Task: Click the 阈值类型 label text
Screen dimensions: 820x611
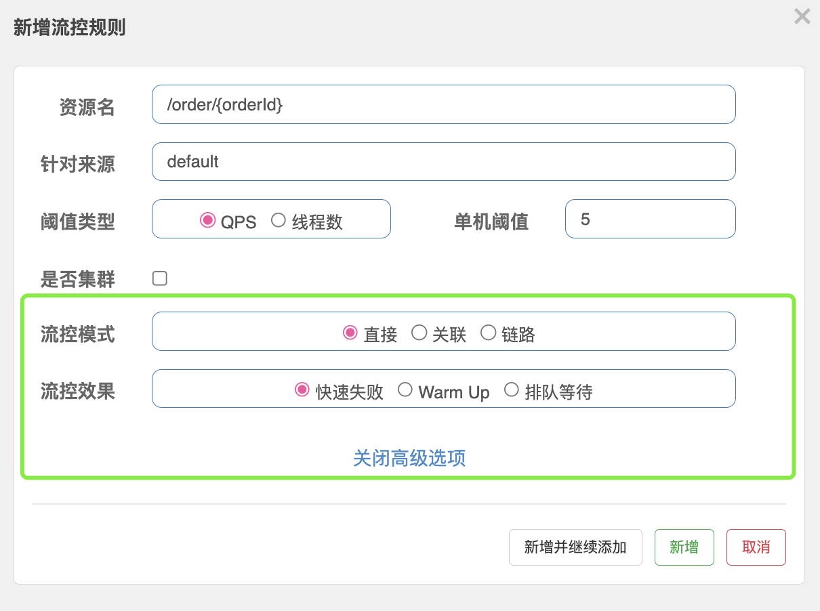Action: point(78,222)
